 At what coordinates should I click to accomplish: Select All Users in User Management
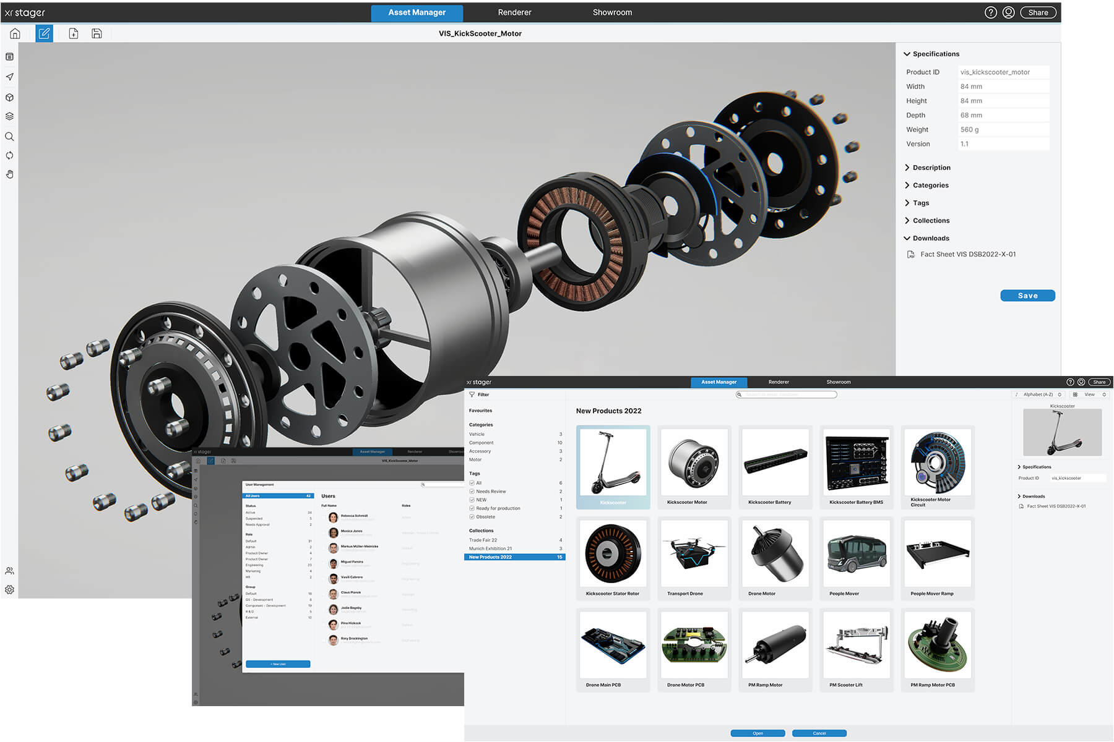278,496
